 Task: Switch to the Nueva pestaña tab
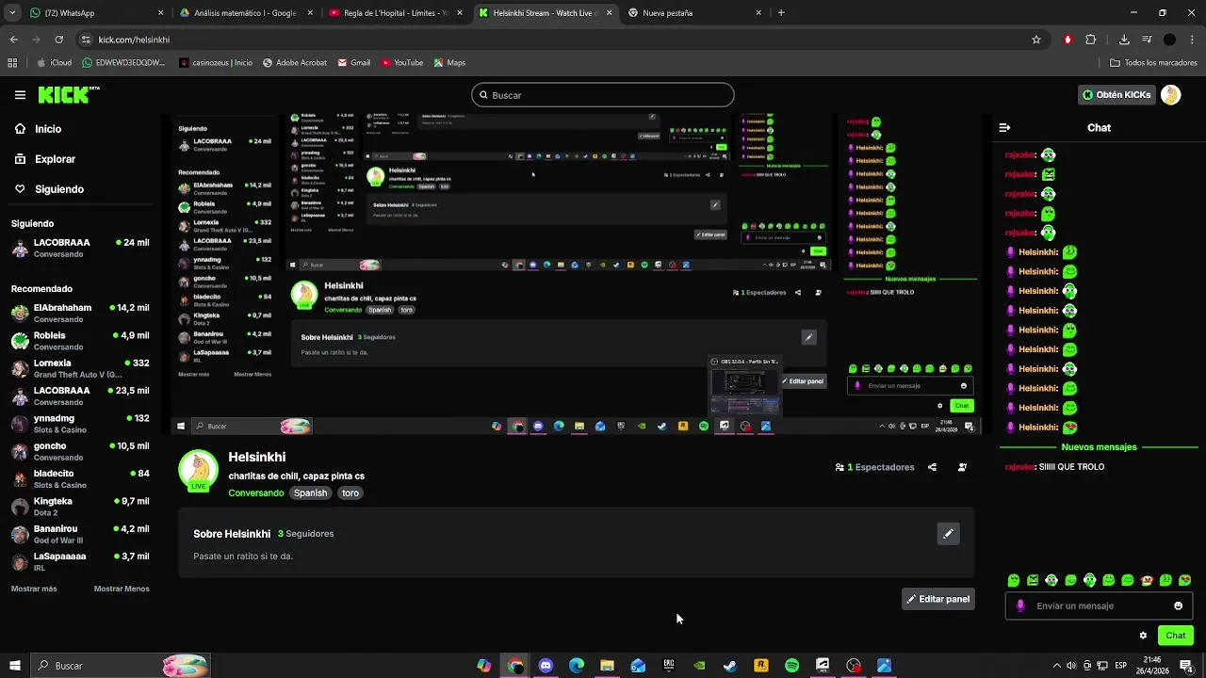[695, 13]
